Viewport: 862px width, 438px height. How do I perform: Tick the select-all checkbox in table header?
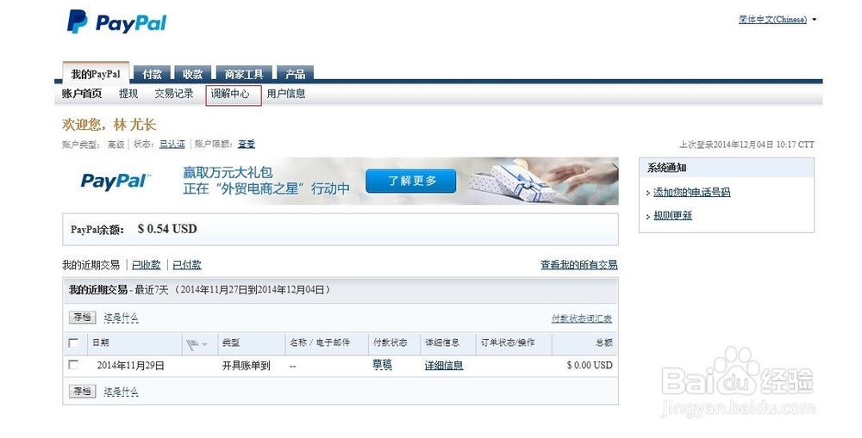tap(73, 343)
